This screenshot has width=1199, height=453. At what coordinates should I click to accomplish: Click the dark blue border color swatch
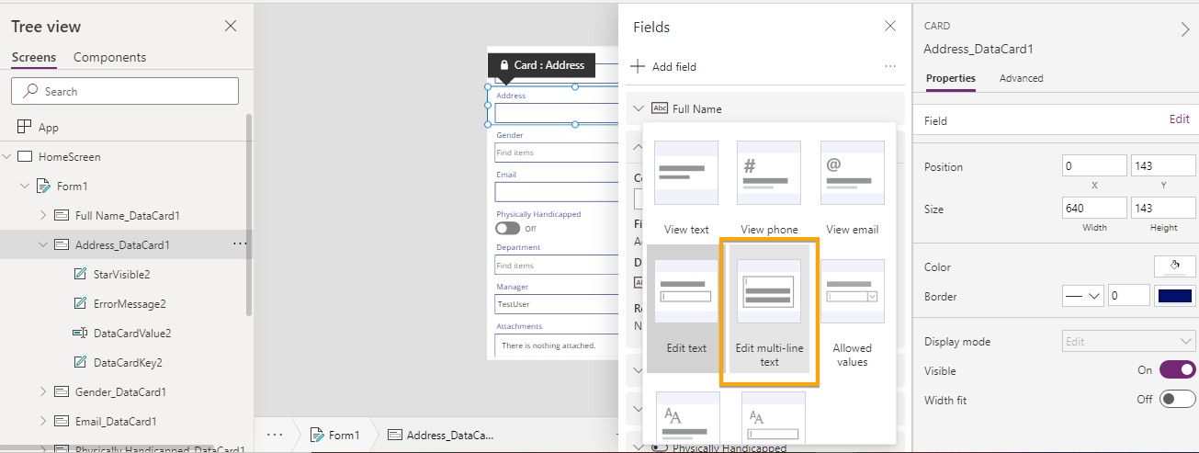tap(1174, 296)
